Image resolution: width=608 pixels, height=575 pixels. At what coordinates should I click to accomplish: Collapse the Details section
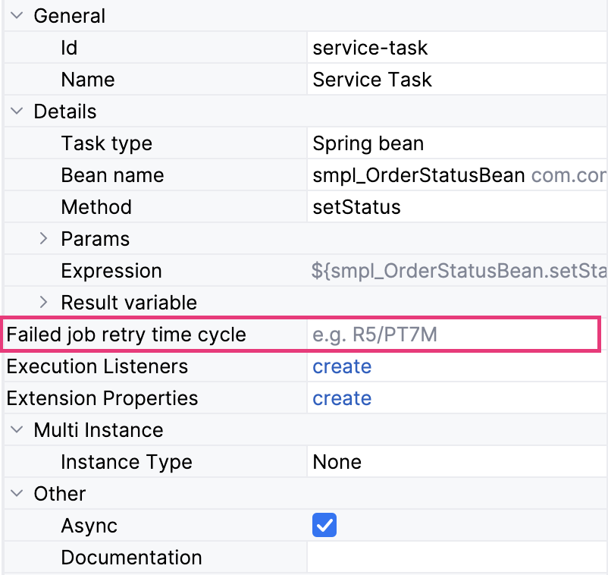(x=16, y=112)
